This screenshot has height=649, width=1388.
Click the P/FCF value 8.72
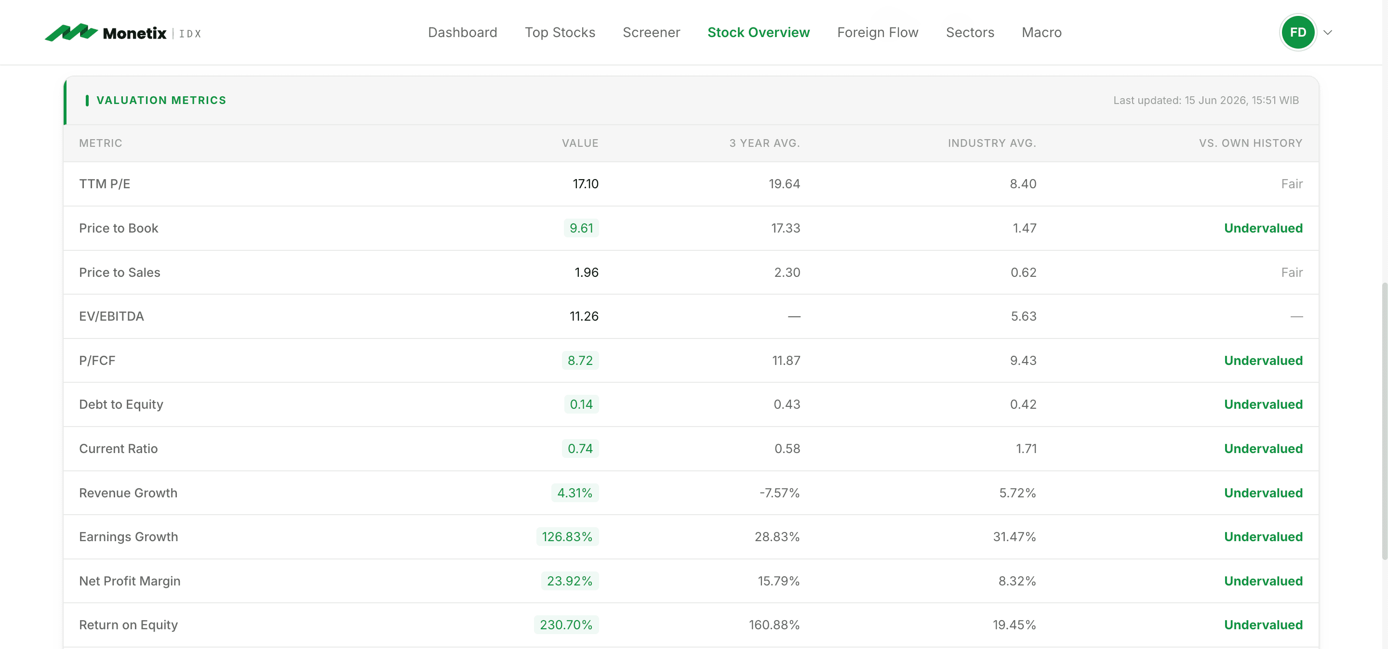pyautogui.click(x=580, y=361)
